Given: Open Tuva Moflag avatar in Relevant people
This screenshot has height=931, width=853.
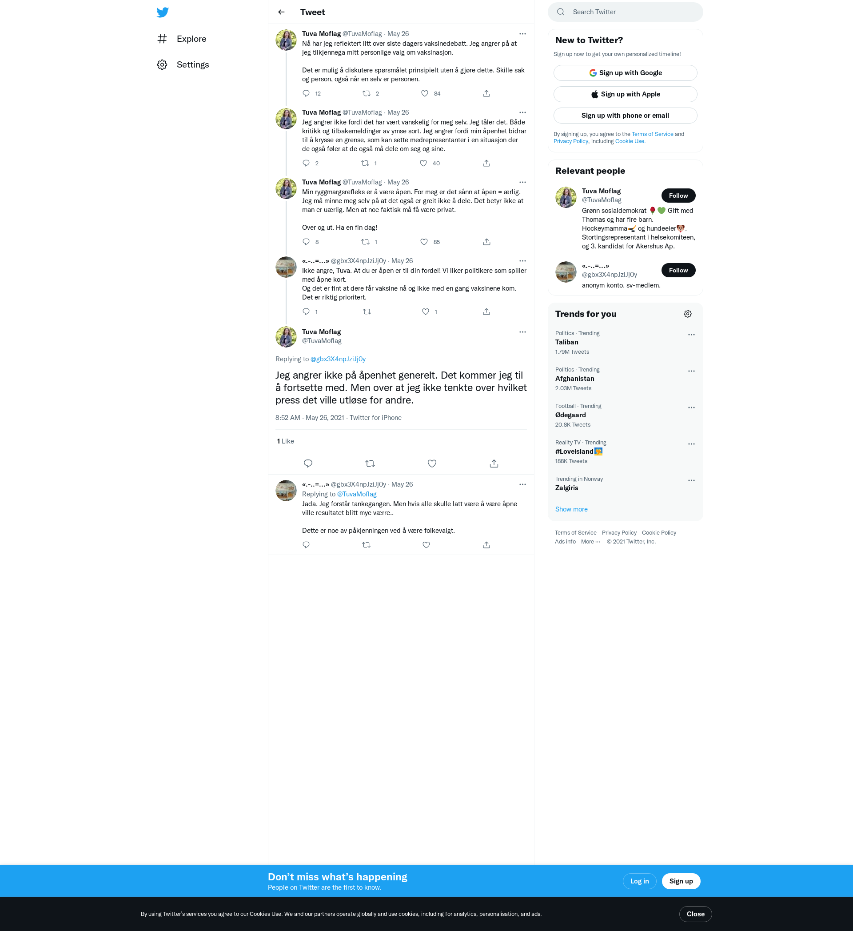Looking at the screenshot, I should 566,198.
